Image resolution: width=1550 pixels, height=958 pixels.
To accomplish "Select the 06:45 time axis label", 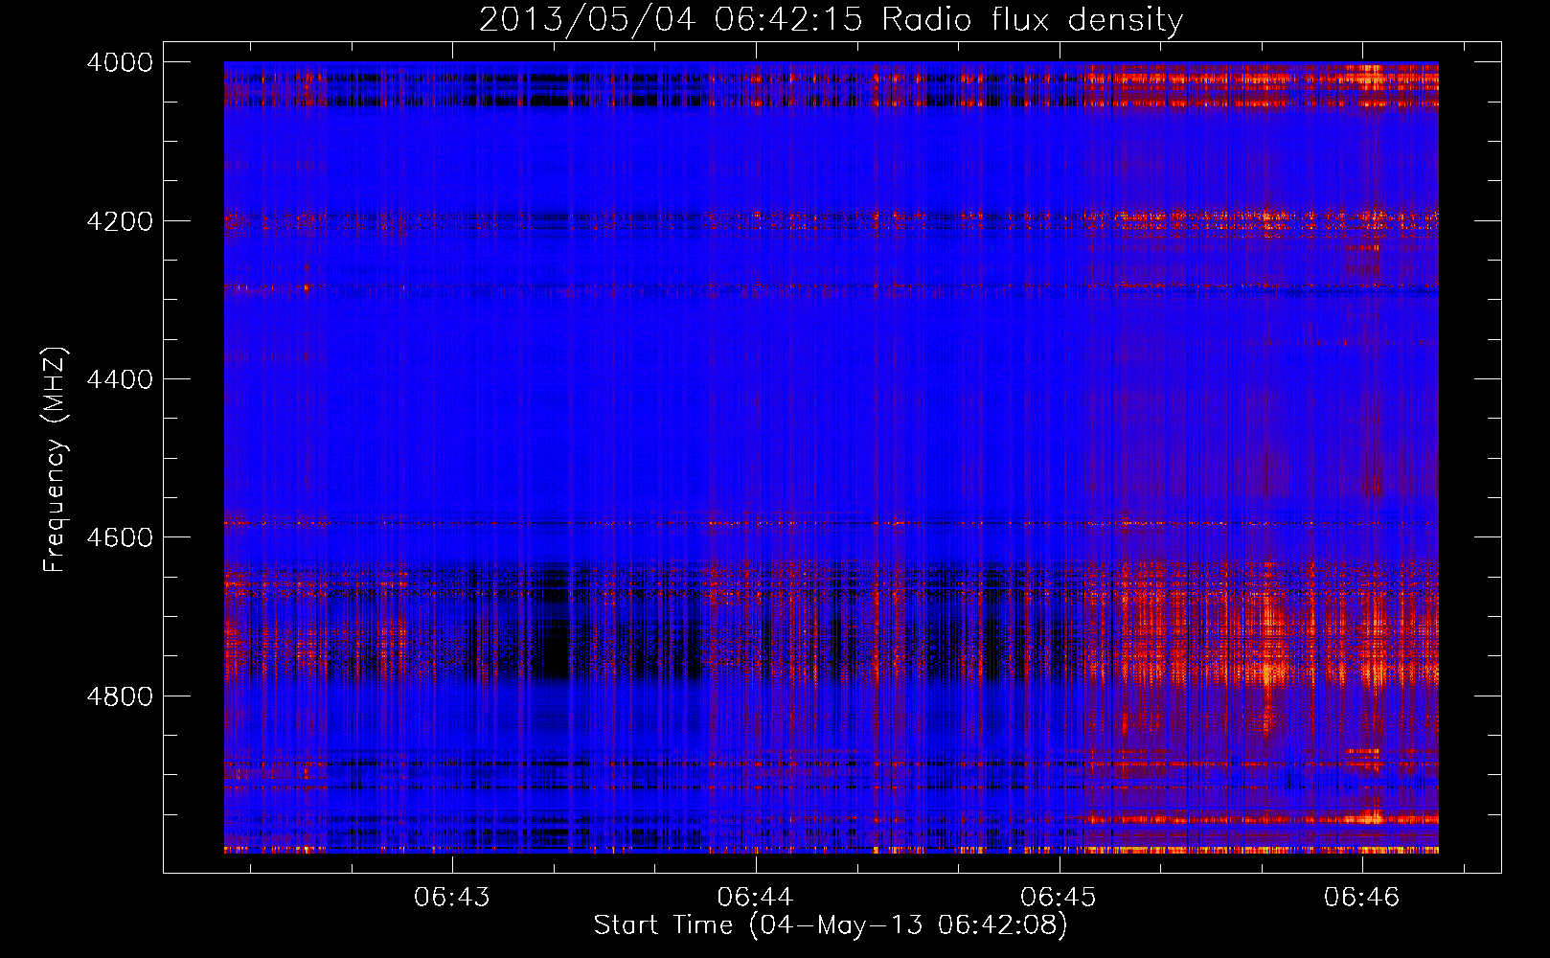I will click(x=1060, y=897).
